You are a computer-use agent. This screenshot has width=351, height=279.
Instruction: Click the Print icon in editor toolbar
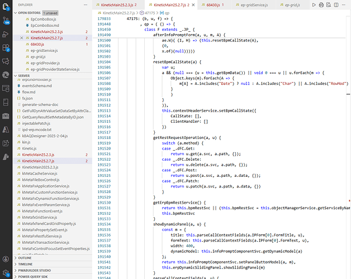coord(321,4)
